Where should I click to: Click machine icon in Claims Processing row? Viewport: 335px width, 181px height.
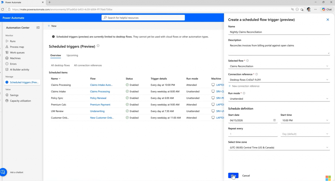(213, 85)
